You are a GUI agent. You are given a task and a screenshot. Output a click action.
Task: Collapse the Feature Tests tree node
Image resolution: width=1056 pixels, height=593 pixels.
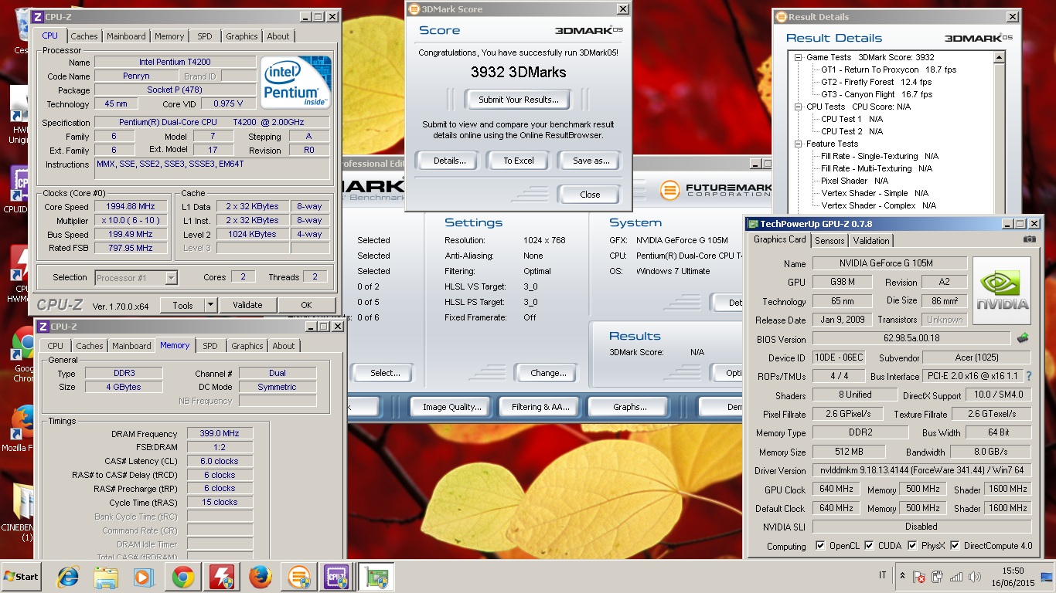(x=798, y=144)
